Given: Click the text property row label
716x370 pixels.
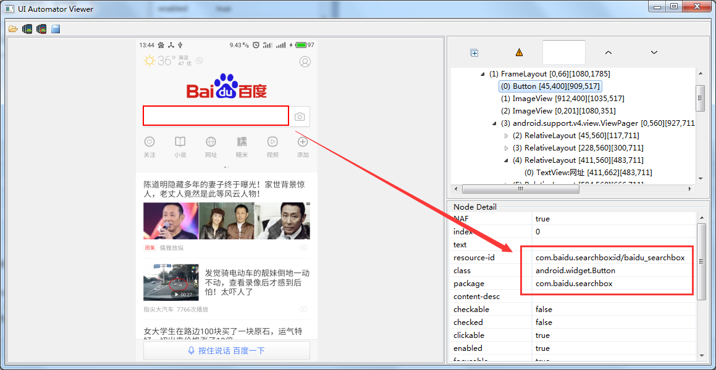Looking at the screenshot, I should coord(460,245).
